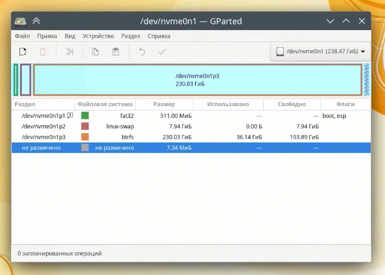Click the boot, esp flags cell
This screenshot has width=385, height=275.
(x=334, y=116)
